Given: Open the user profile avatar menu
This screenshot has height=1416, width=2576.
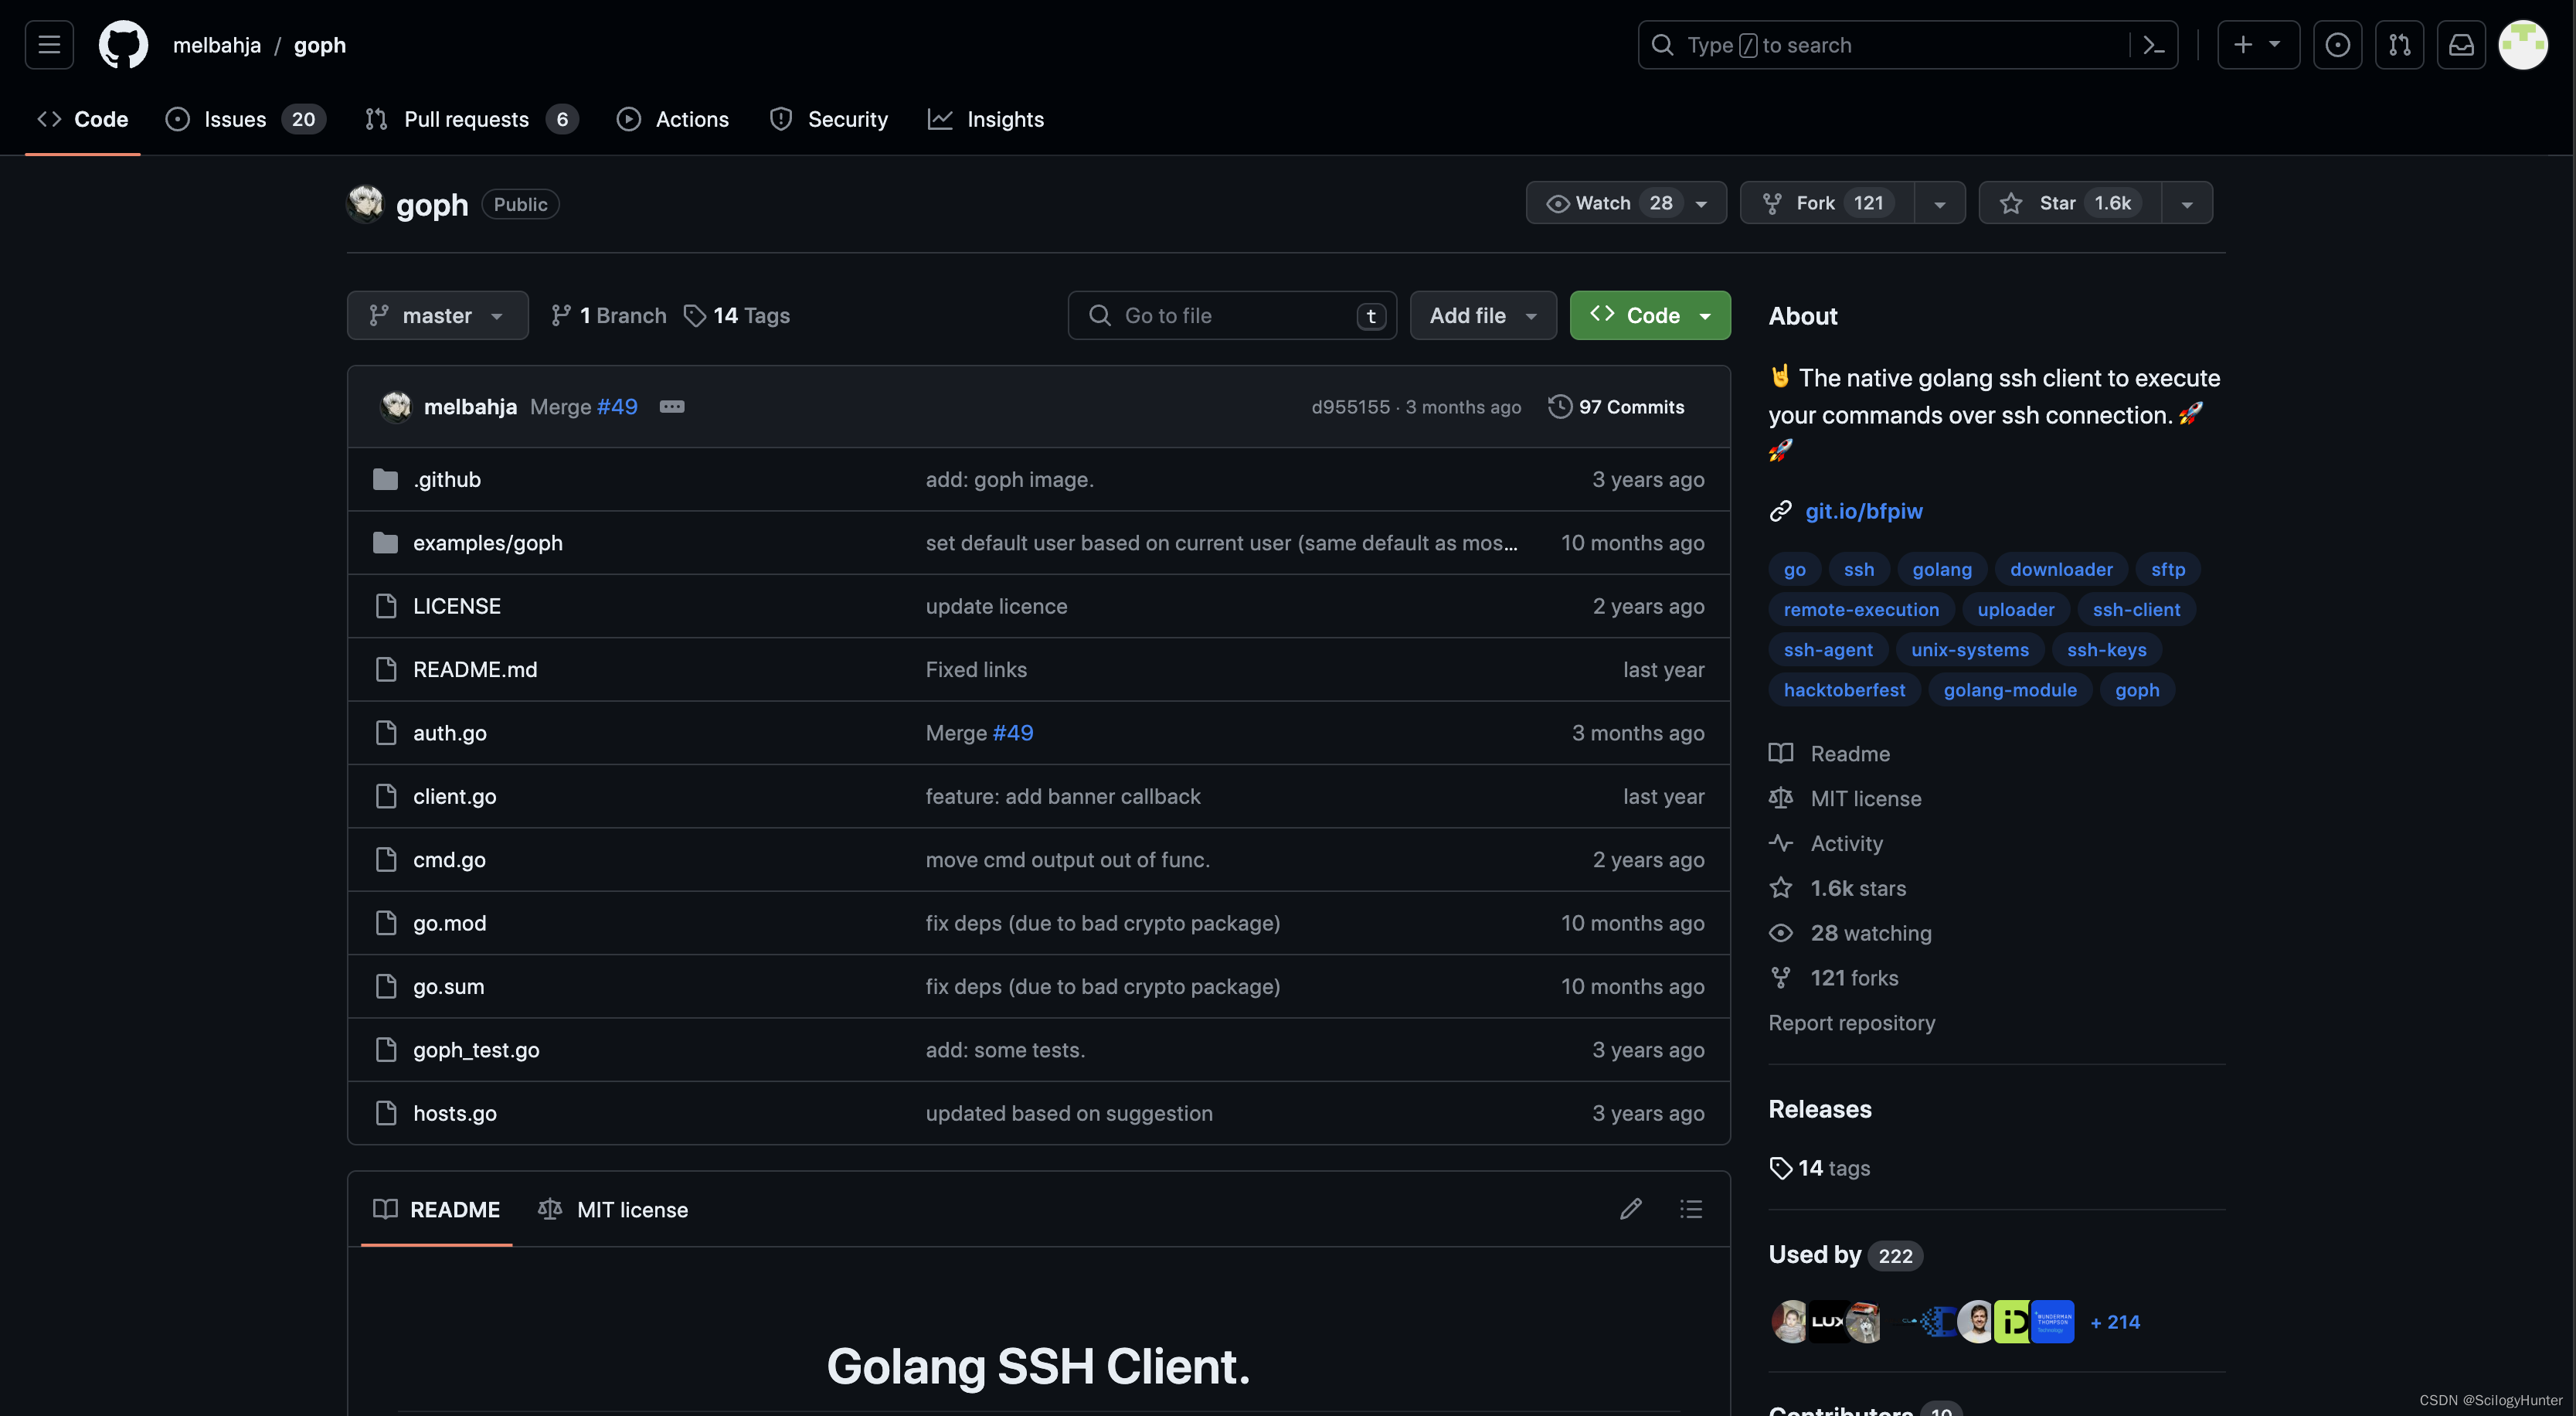Looking at the screenshot, I should [x=2523, y=45].
